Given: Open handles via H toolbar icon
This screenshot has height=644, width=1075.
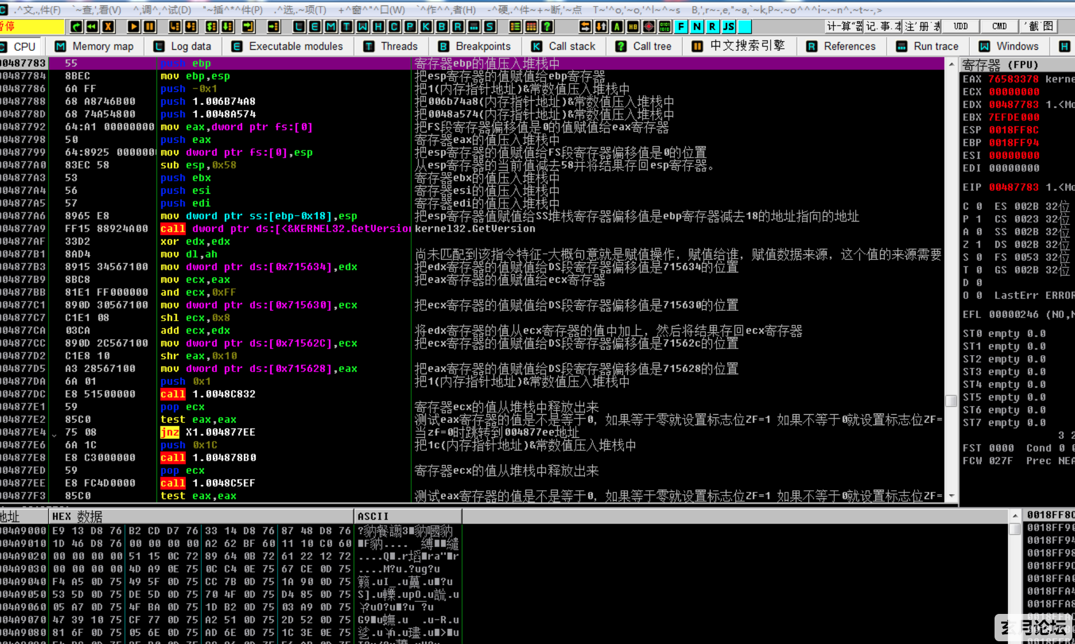Looking at the screenshot, I should point(378,26).
